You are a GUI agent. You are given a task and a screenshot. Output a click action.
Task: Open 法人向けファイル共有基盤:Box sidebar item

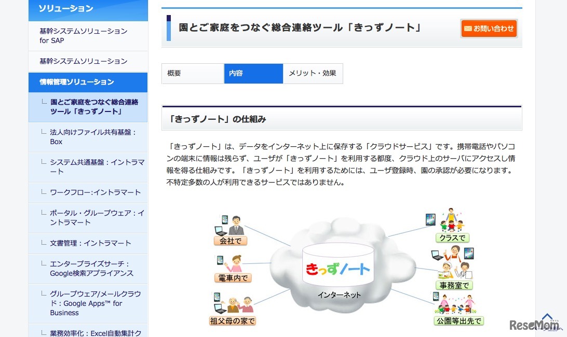pyautogui.click(x=88, y=137)
